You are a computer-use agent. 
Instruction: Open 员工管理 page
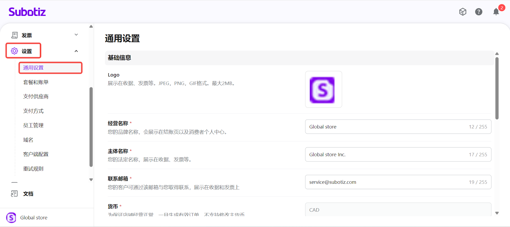tap(33, 125)
